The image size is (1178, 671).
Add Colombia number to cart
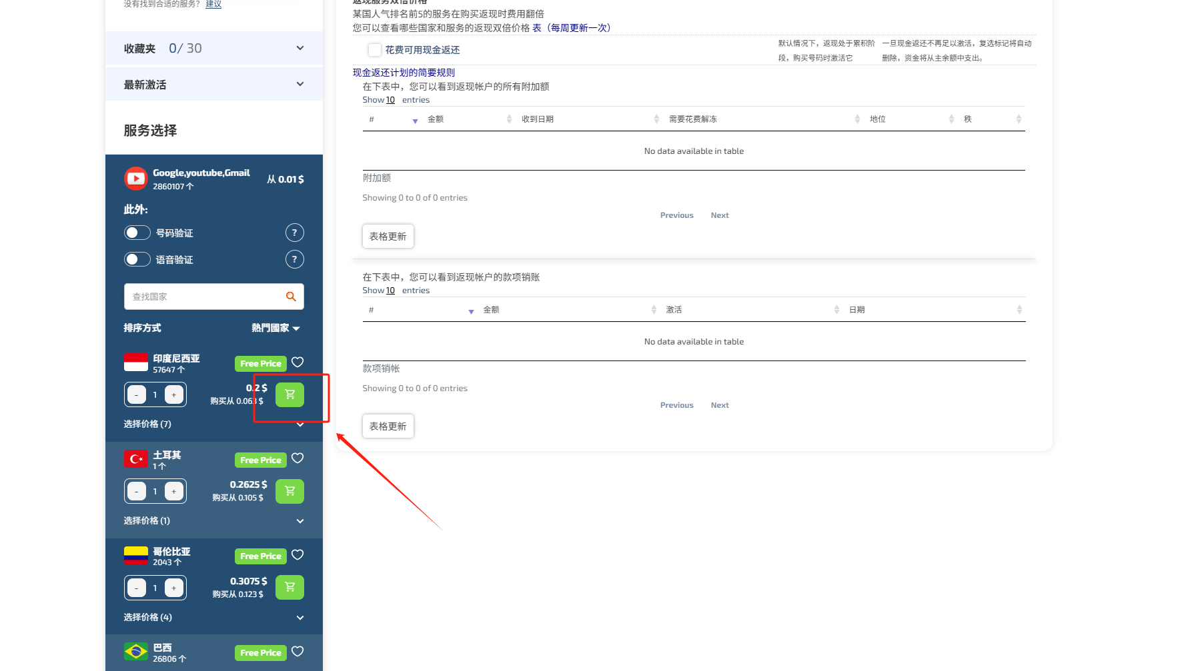click(289, 587)
